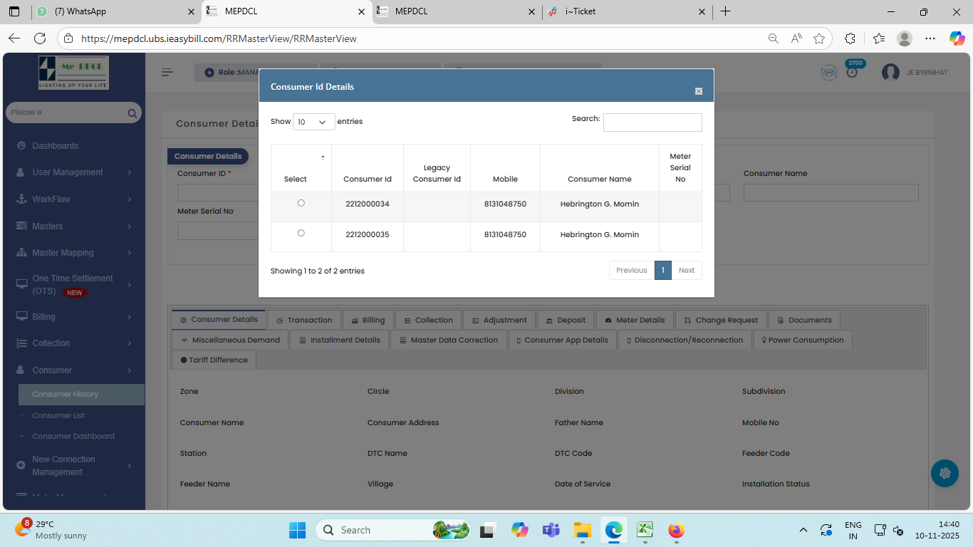Go back in the browser
This screenshot has width=973, height=547.
point(14,38)
